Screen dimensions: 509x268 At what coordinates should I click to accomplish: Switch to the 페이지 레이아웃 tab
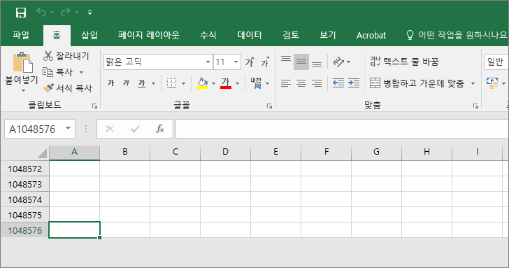click(149, 35)
